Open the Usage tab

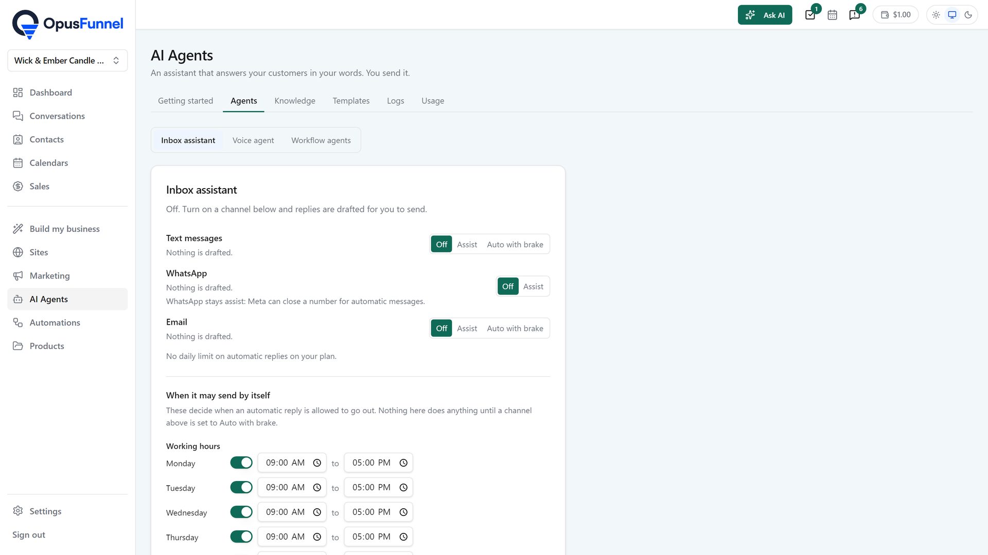point(433,101)
